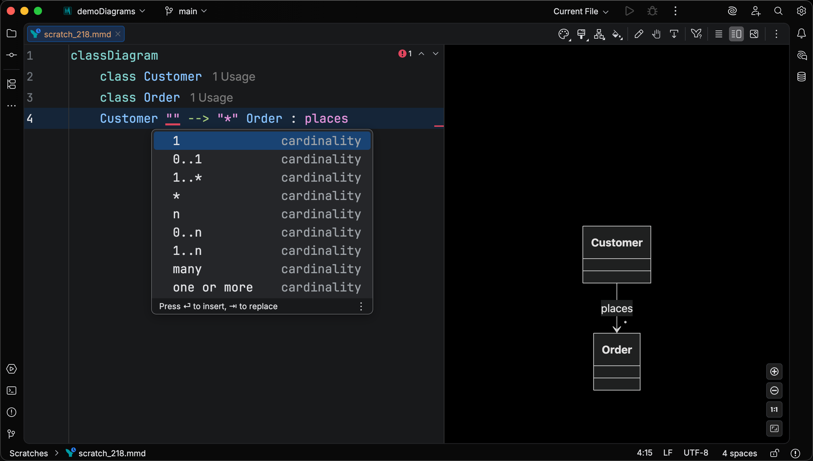Open the Project folder tool window
The image size is (813, 461).
(x=12, y=34)
